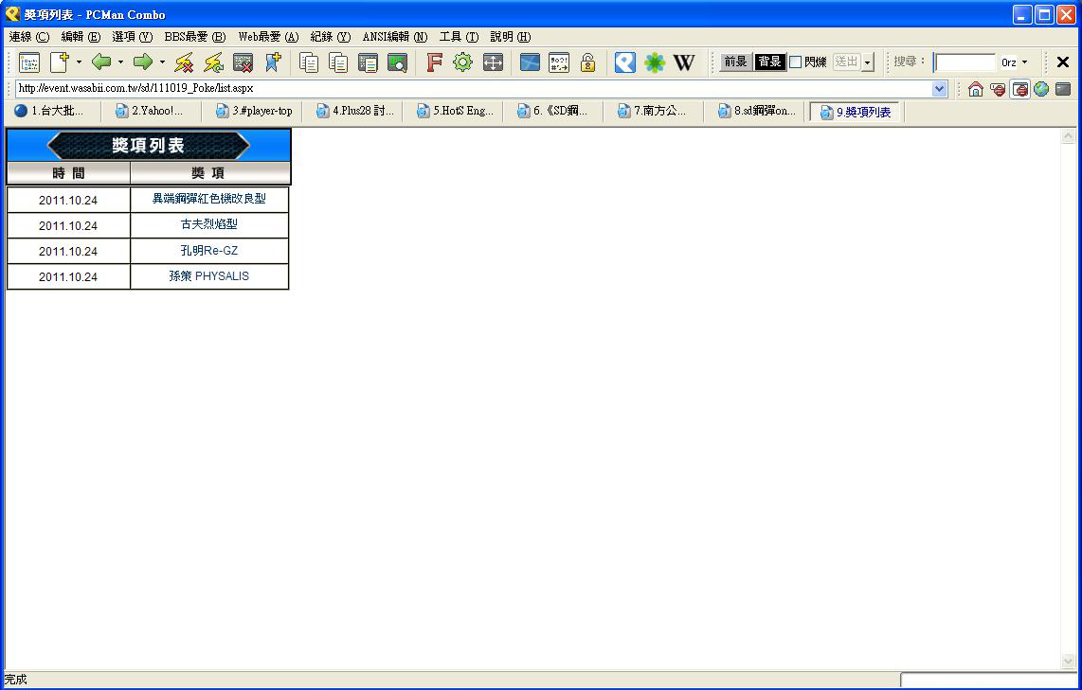Viewport: 1082px width, 690px height.
Task: Switch to tab 6.《SD鋼...
Action: click(x=554, y=111)
